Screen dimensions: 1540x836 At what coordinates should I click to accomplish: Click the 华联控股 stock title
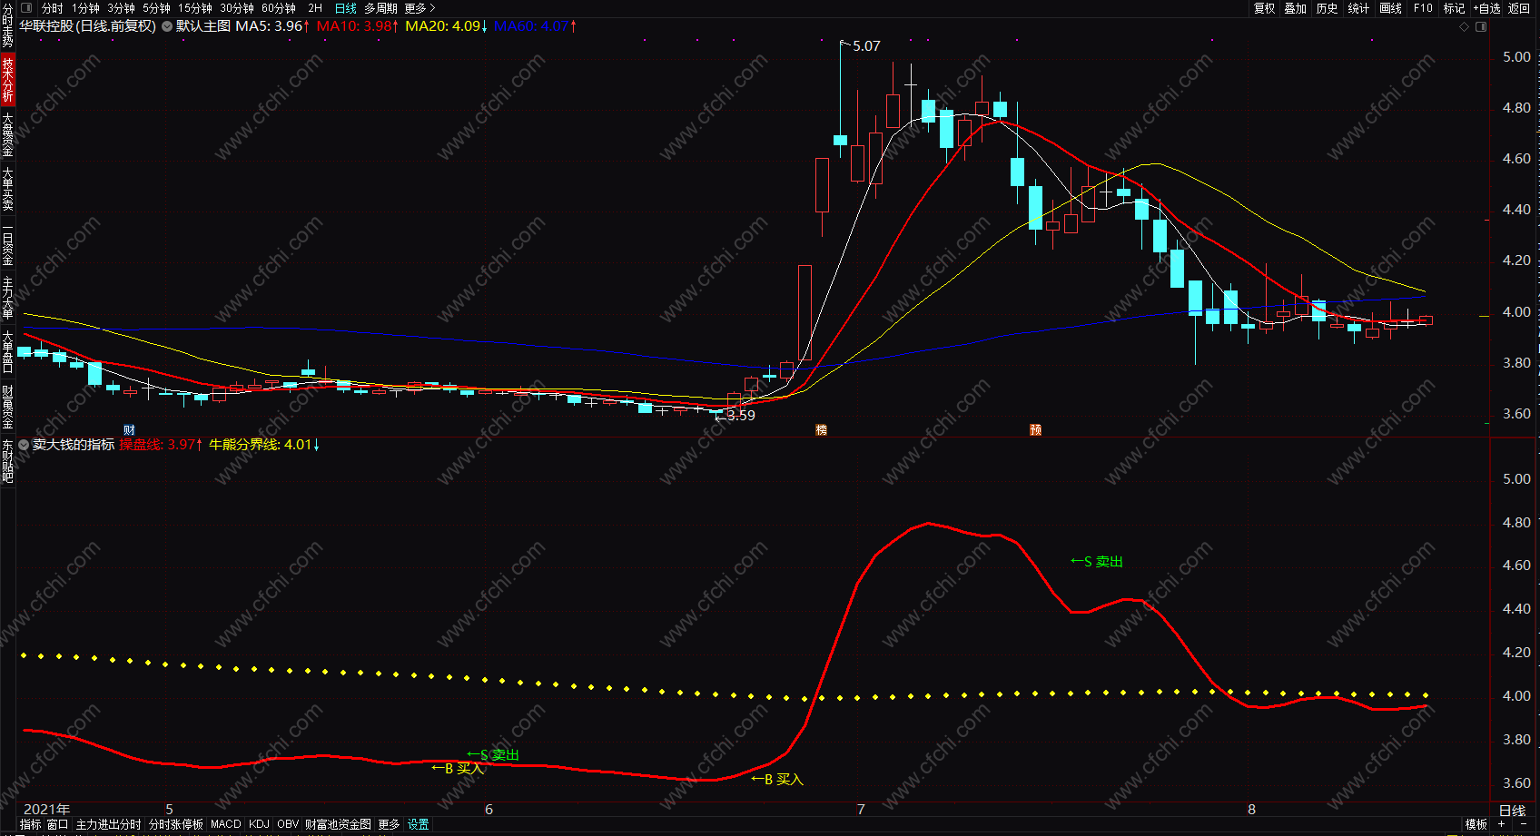(88, 26)
